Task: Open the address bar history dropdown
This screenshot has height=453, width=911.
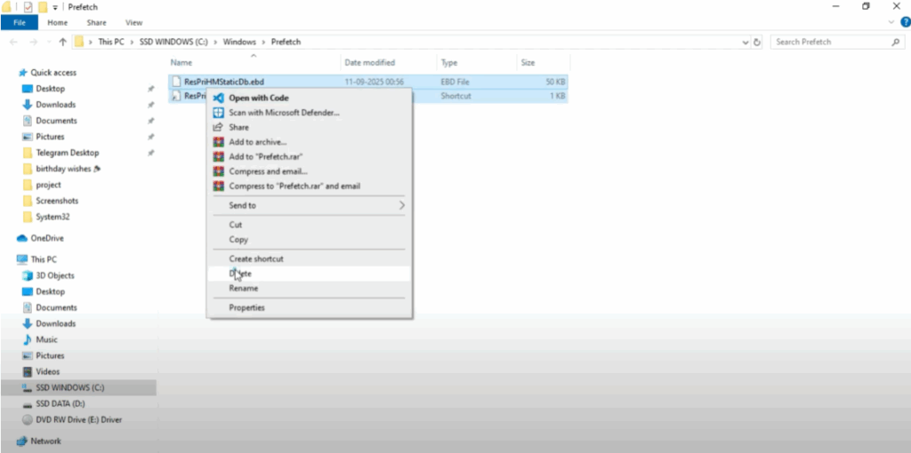Action: point(745,42)
